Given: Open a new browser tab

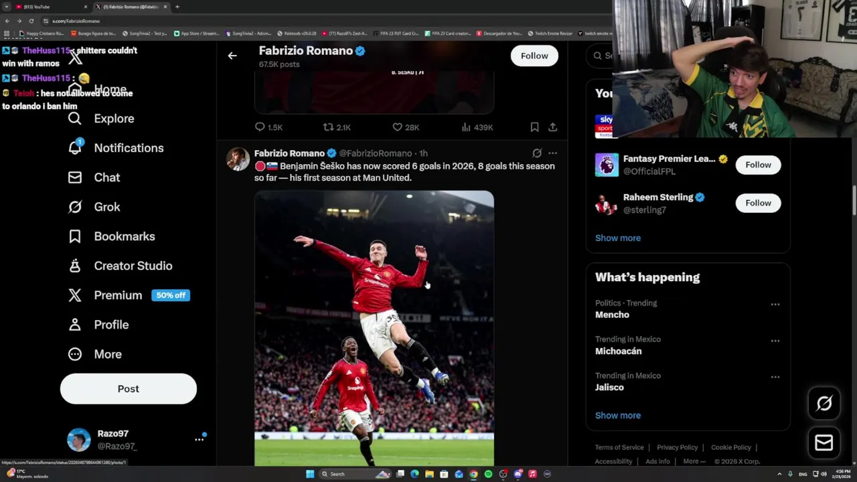Looking at the screenshot, I should coord(177,7).
